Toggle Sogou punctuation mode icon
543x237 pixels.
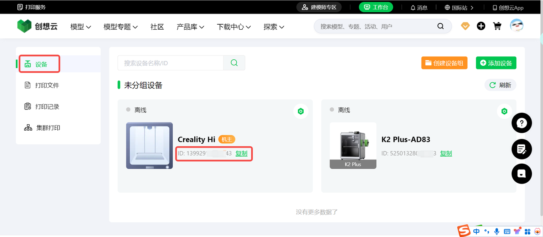click(487, 231)
